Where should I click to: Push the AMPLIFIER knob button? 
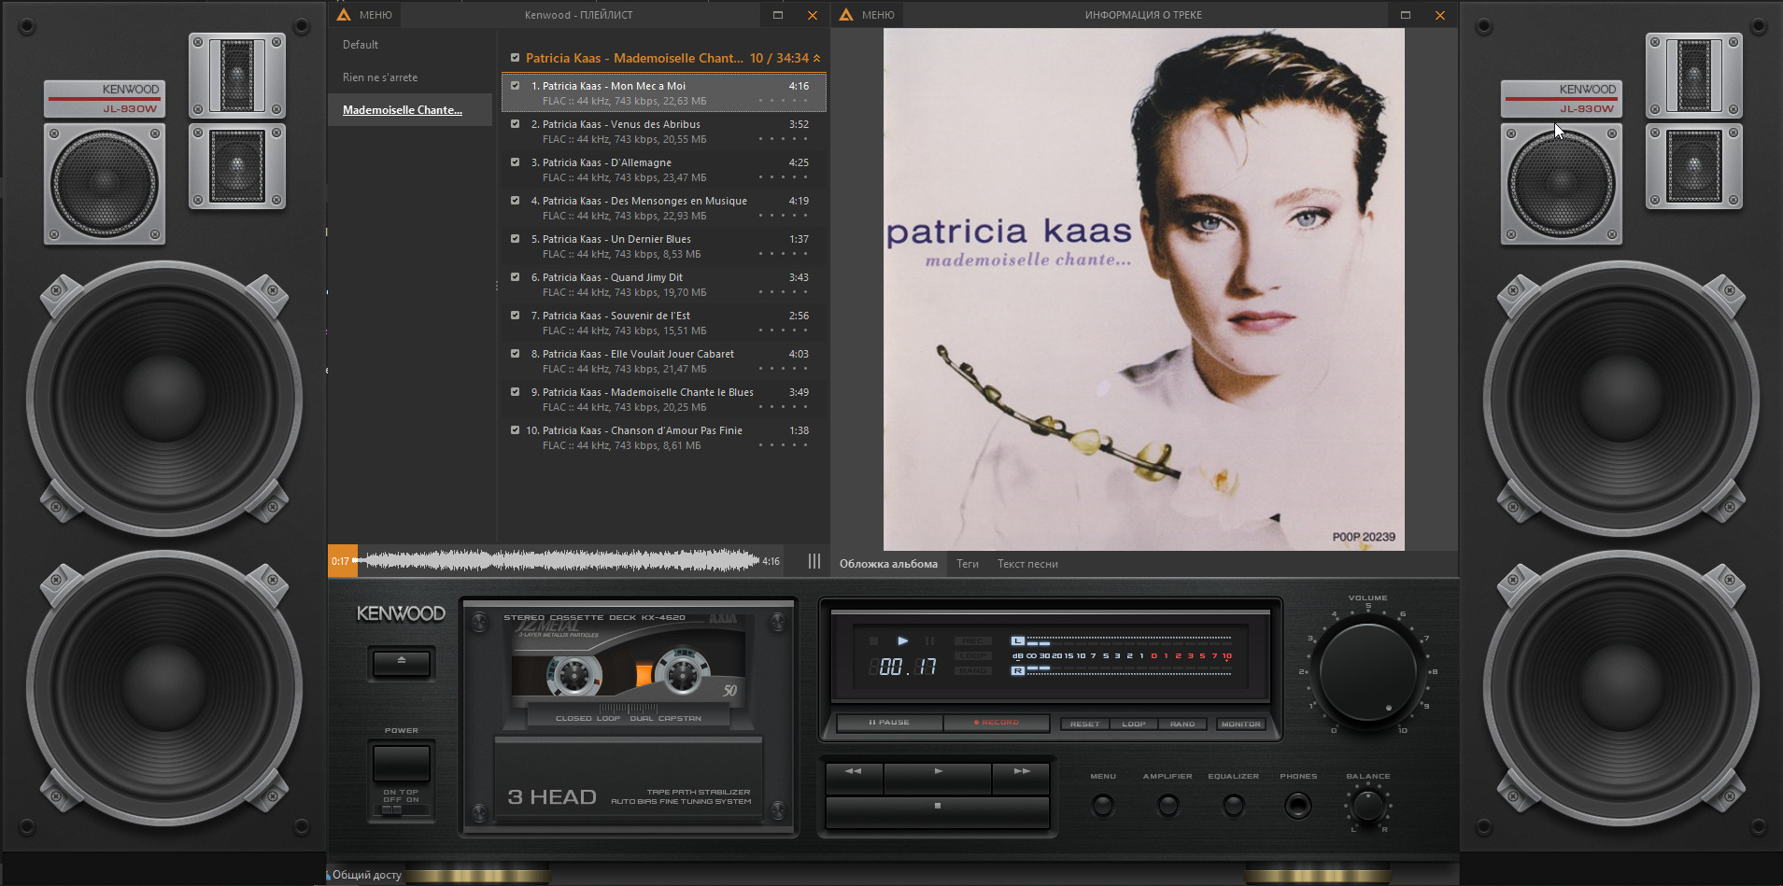click(1167, 805)
